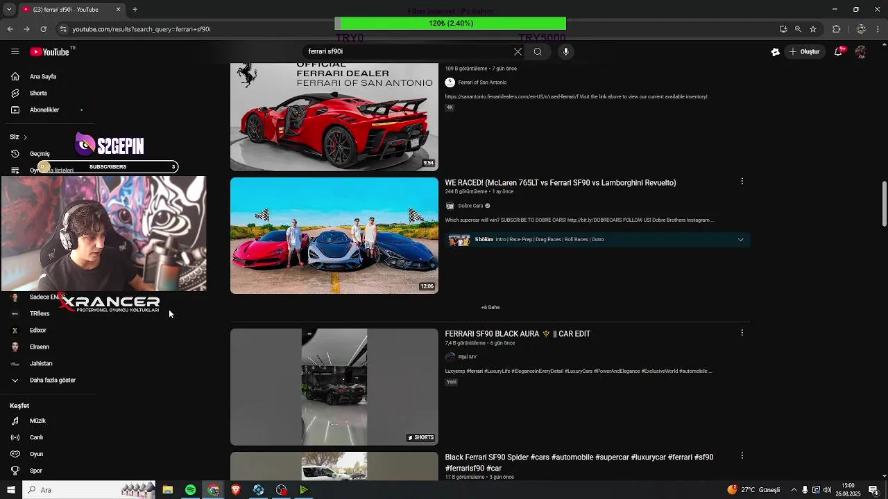Open the Chrome profile avatar
Viewport: 888px width, 499px height.
pyautogui.click(x=861, y=29)
